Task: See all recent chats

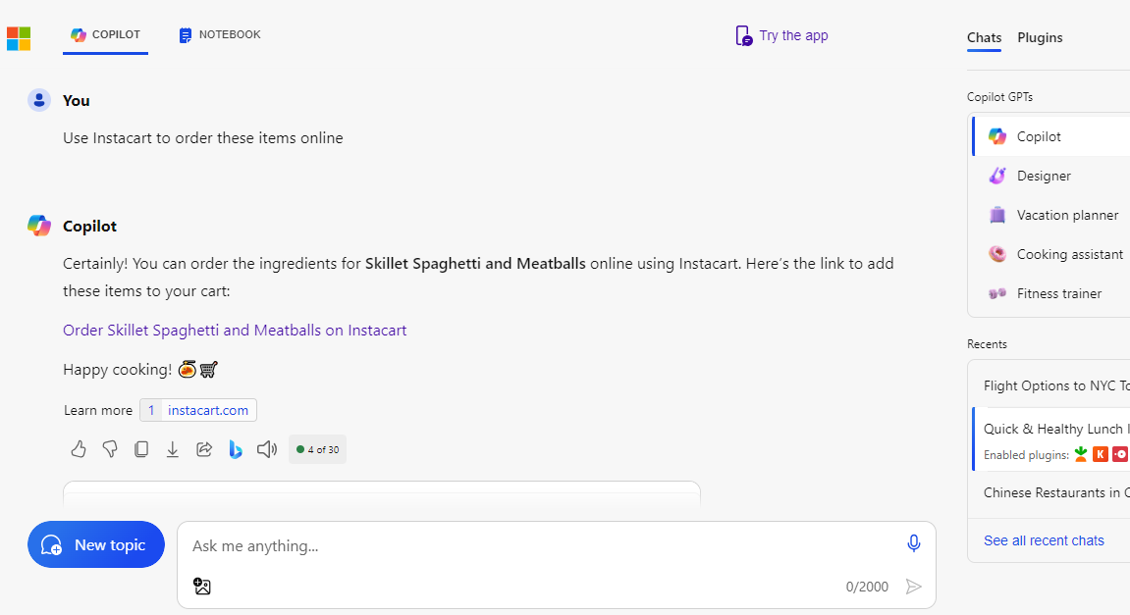Action: (x=1044, y=539)
